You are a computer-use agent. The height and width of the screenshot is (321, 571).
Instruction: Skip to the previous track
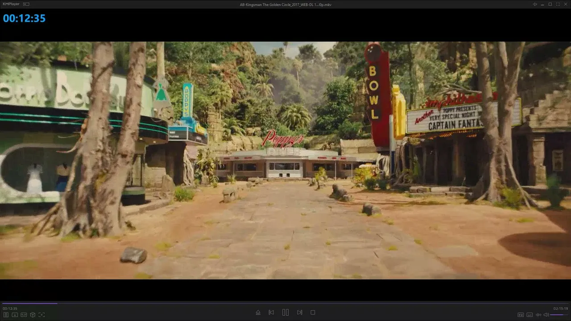(271, 313)
